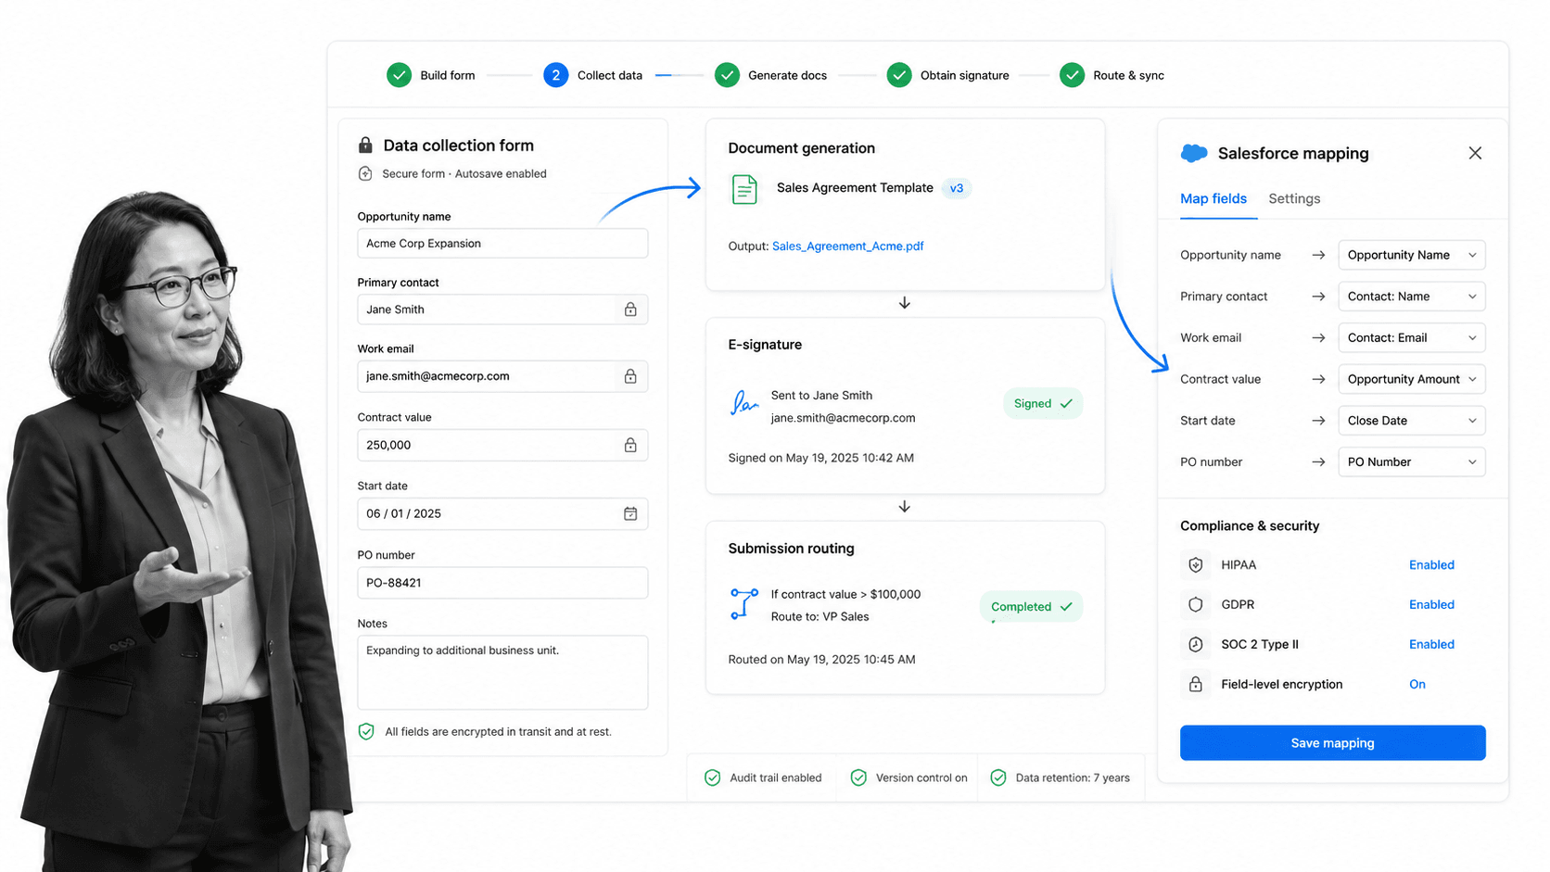Open the Opportunity Amount mapping dropdown

1412,379
